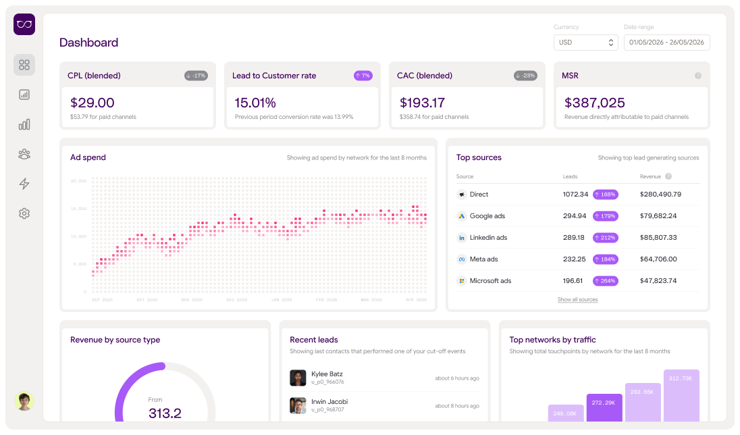Open the bar chart analytics sidebar icon
The height and width of the screenshot is (435, 740).
click(24, 124)
